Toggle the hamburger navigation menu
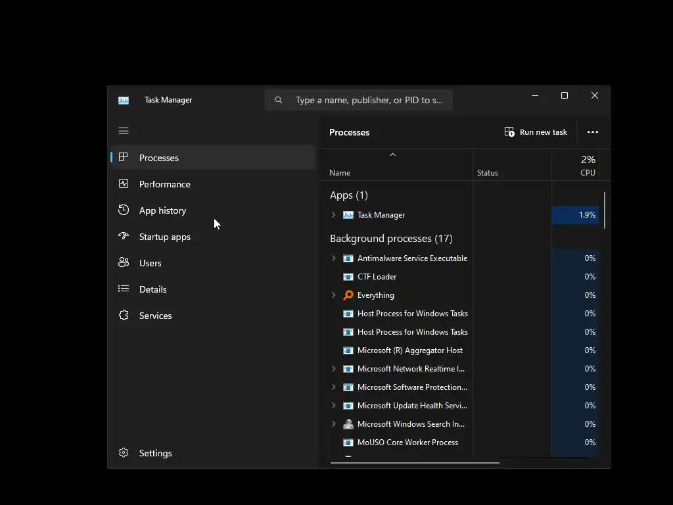Image resolution: width=673 pixels, height=505 pixels. click(124, 131)
